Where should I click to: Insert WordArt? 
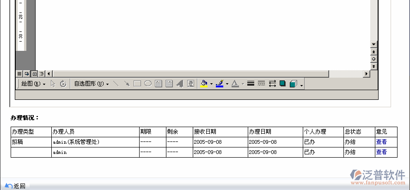coord(180,84)
